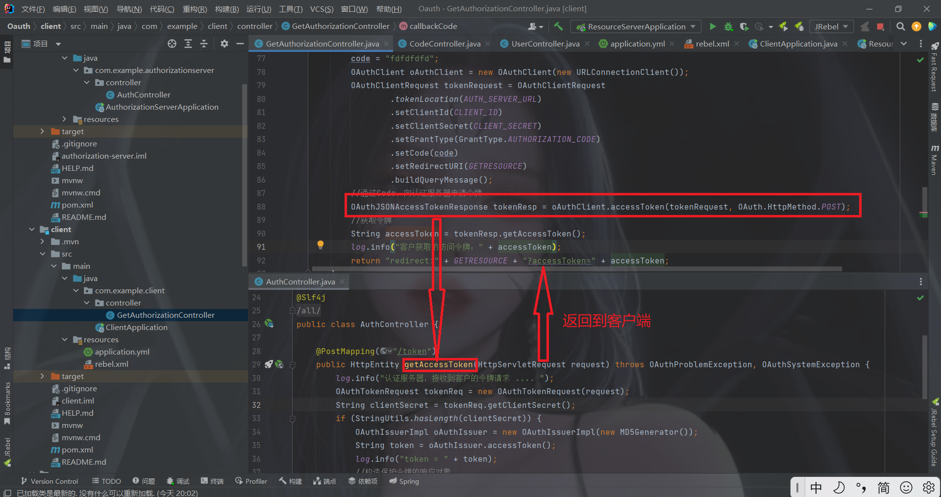Switch input method language via the 中 icon
941x497 pixels.
816,487
